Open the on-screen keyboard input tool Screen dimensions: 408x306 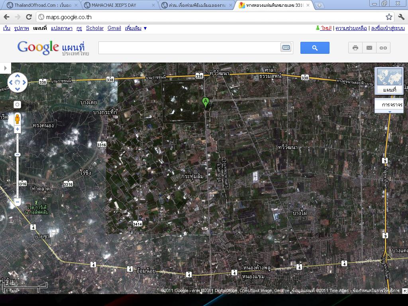pos(286,48)
